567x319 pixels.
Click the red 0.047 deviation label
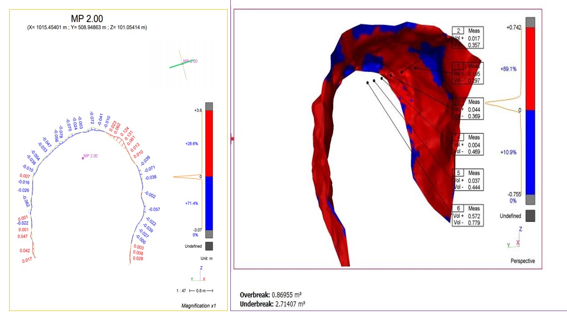23,236
